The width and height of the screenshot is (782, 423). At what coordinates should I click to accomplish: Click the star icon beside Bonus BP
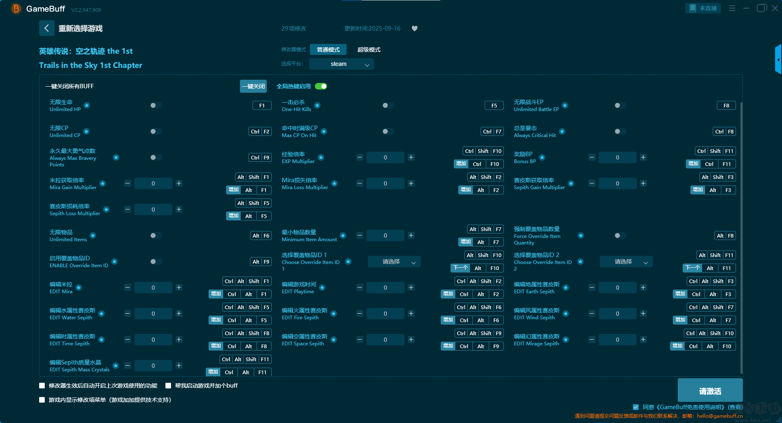[x=542, y=157]
